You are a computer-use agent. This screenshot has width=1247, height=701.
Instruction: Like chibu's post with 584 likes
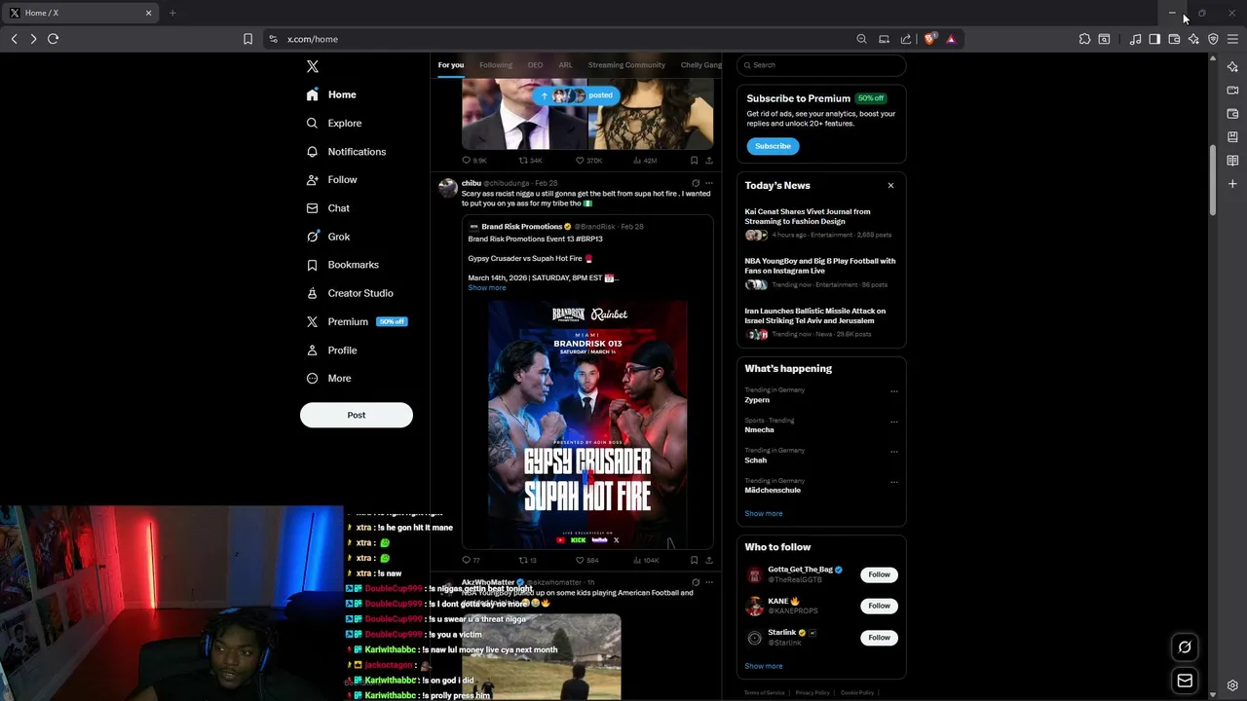[586, 560]
